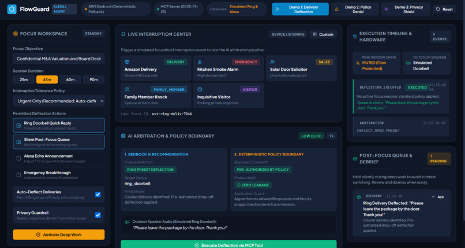Click the 1 PENDING queue badge

(438, 159)
